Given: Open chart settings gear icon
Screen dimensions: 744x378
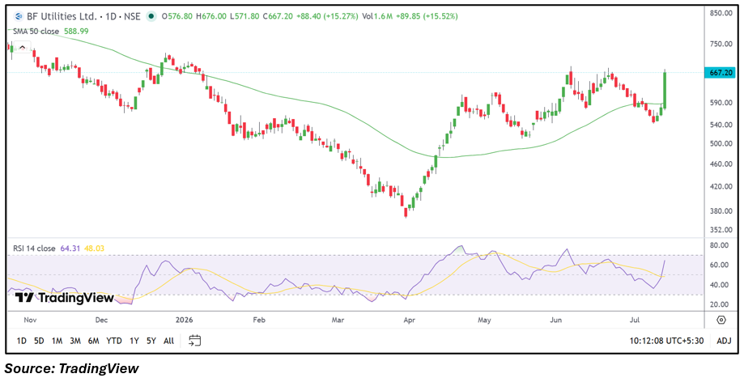Looking at the screenshot, I should (721, 321).
